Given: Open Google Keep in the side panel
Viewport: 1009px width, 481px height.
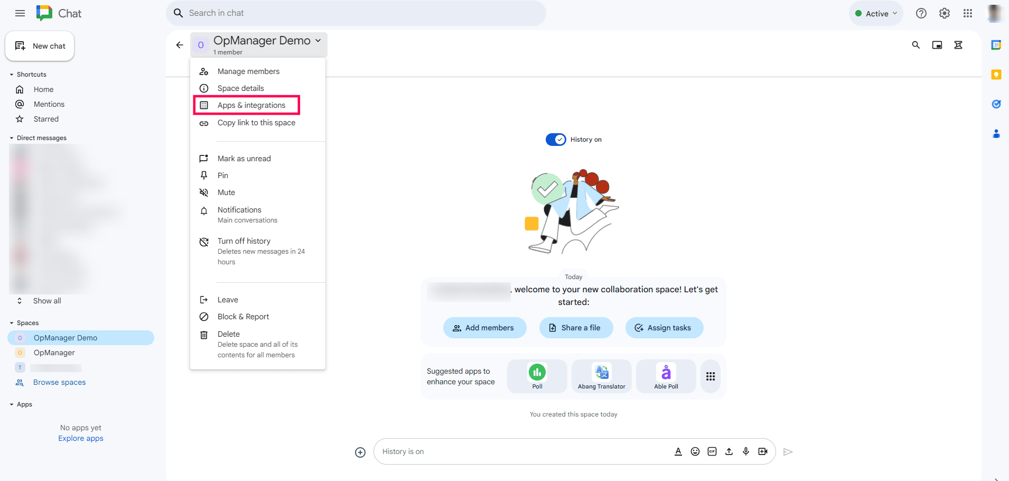Looking at the screenshot, I should pyautogui.click(x=997, y=75).
